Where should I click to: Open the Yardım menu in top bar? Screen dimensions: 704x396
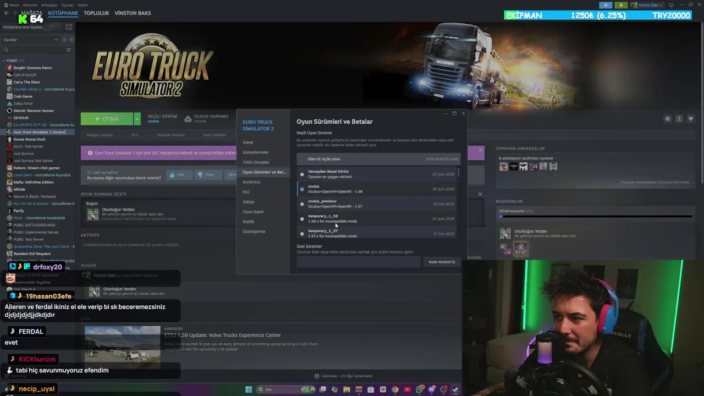82,5
